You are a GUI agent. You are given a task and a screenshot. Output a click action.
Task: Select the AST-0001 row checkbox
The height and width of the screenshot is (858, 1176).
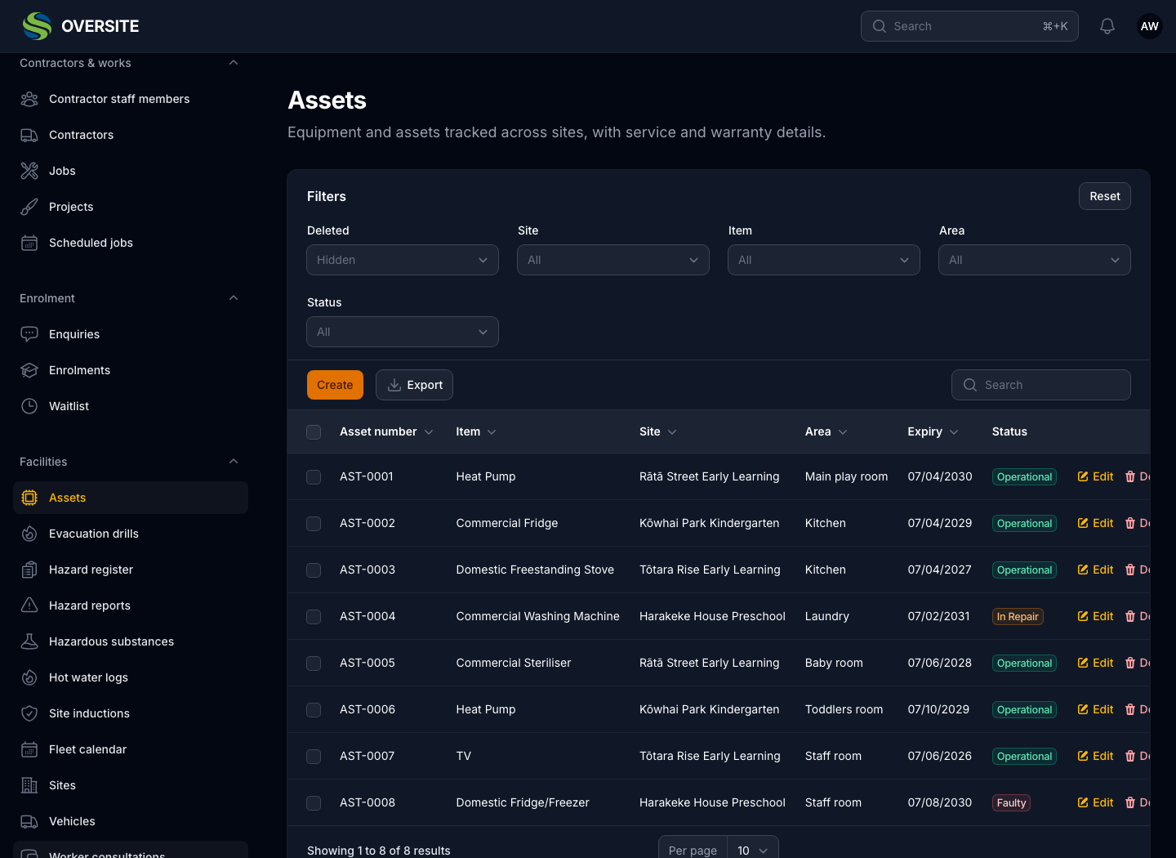point(314,476)
